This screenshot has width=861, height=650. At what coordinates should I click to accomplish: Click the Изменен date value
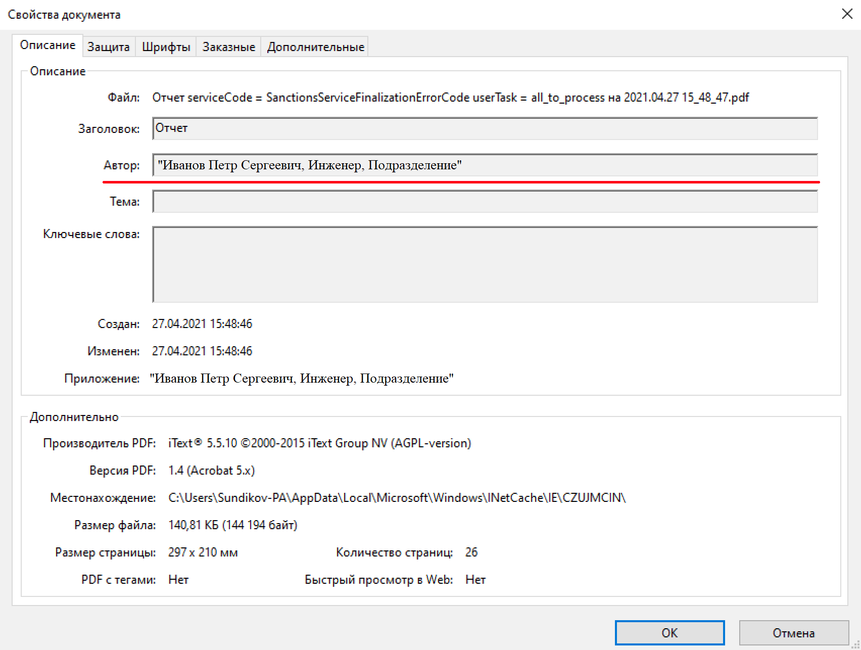(x=202, y=351)
